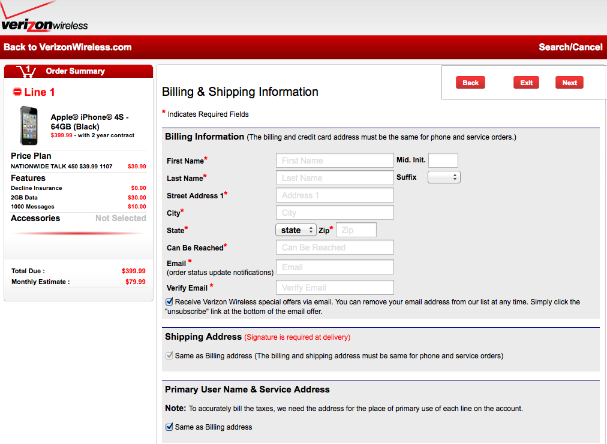Image resolution: width=607 pixels, height=444 pixels.
Task: Focus the Zip input field
Action: pos(356,230)
